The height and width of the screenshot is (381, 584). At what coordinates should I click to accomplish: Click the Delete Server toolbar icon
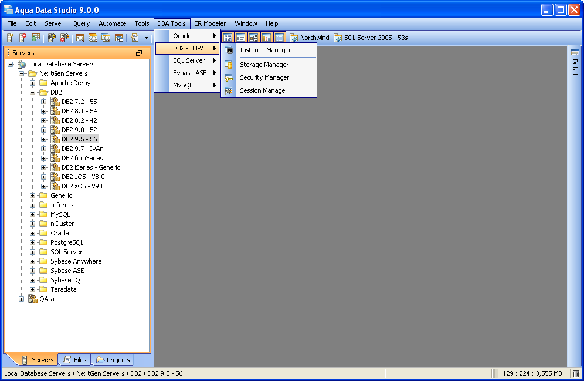pyautogui.click(x=23, y=38)
